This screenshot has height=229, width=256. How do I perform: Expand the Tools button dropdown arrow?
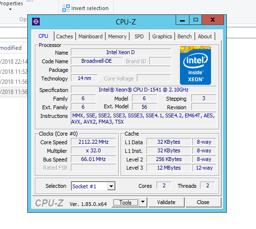[143, 202]
